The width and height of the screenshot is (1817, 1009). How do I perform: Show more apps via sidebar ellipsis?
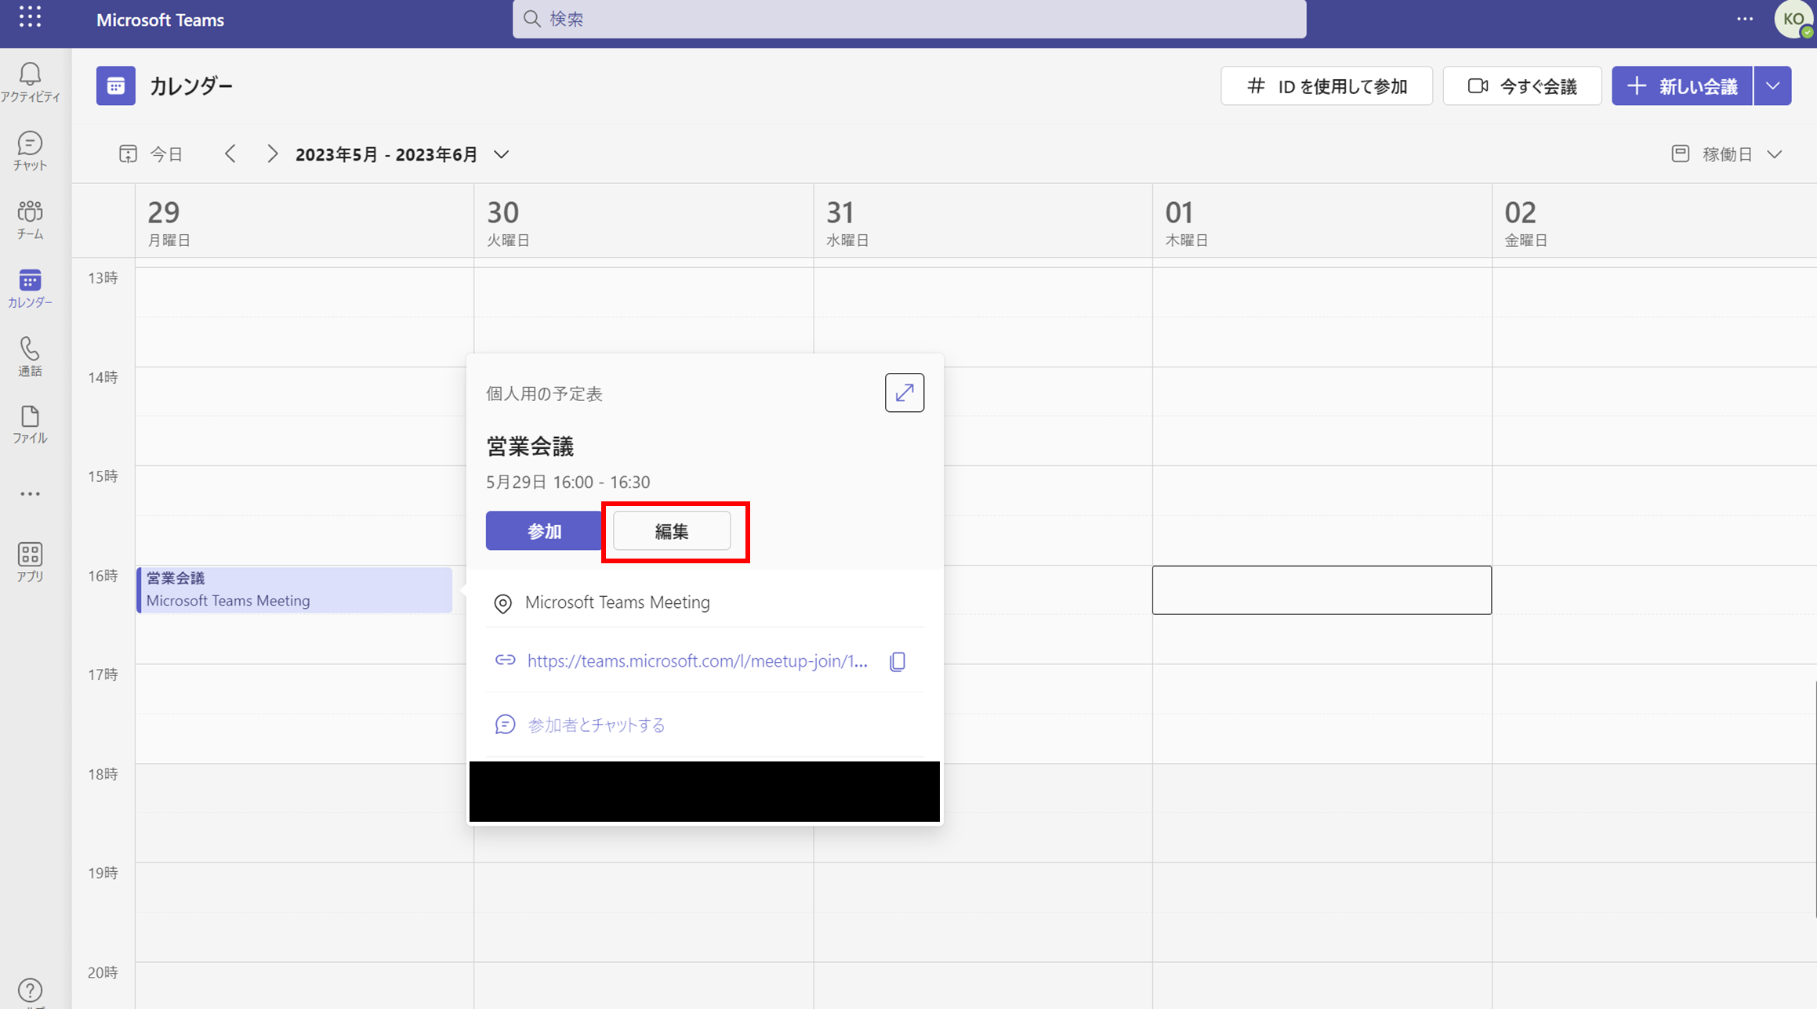[30, 494]
